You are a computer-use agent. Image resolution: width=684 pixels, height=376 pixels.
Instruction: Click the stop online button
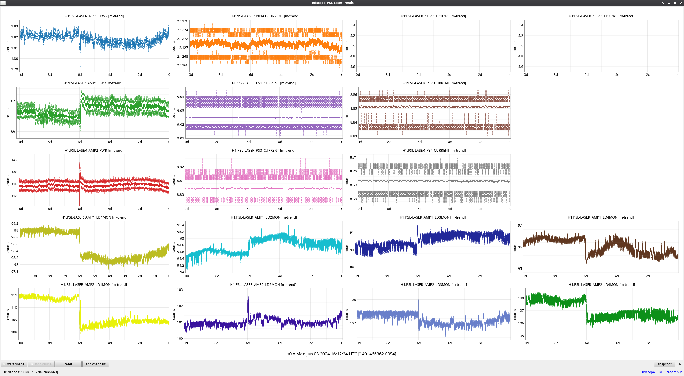tap(41, 364)
